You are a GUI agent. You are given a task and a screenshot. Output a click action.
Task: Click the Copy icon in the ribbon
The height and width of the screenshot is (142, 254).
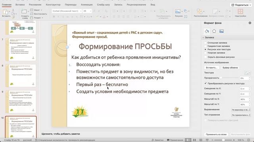[x=13, y=14]
